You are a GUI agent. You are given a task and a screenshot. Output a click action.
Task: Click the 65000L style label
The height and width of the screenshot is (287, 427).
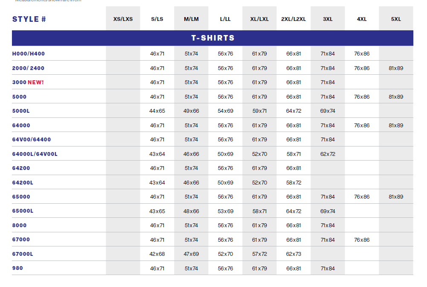pos(23,211)
